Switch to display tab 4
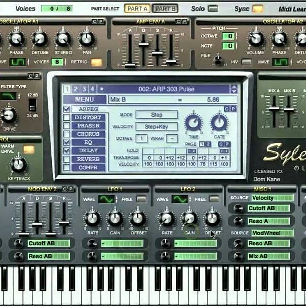Image resolution: width=306 pixels, height=306 pixels. [x=92, y=89]
